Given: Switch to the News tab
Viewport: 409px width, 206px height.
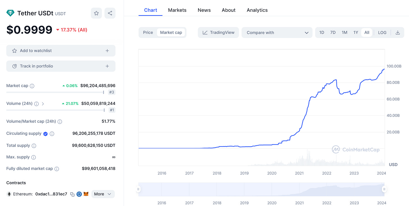Looking at the screenshot, I should point(204,10).
